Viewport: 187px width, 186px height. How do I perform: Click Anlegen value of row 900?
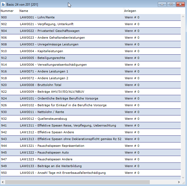tap(132, 17)
